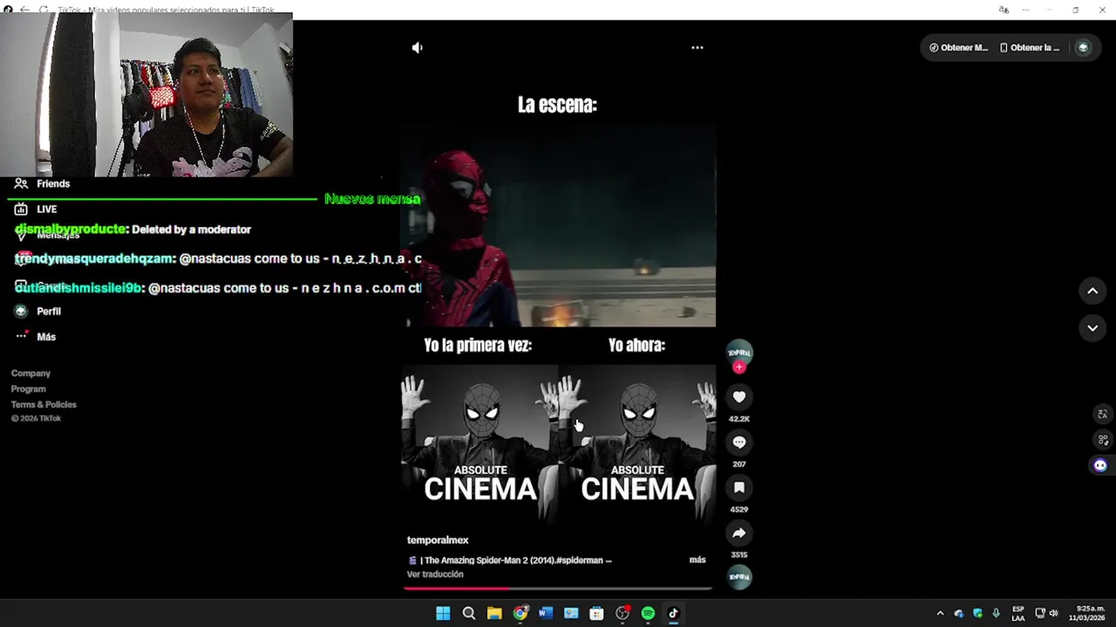The image size is (1116, 627).
Task: Click 'Ver traducción' link
Action: tap(435, 575)
